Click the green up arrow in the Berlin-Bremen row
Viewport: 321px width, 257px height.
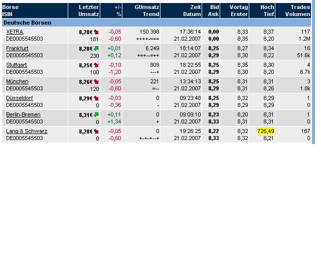click(96, 114)
